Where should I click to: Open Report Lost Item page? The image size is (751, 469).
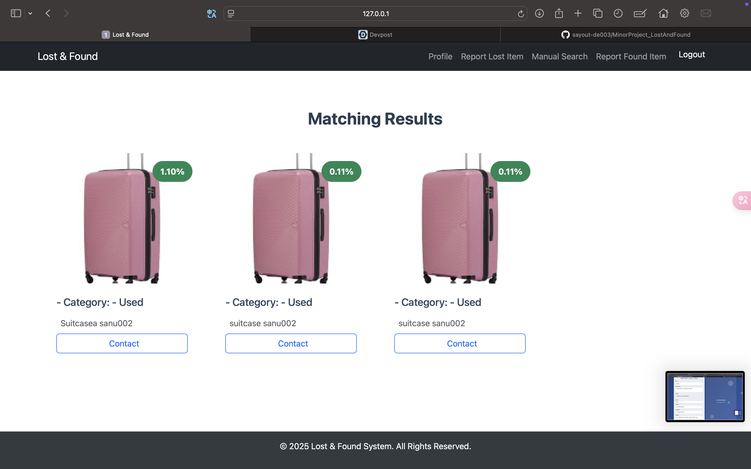tap(492, 57)
